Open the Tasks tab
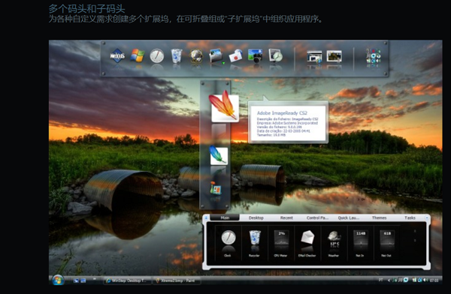The height and width of the screenshot is (294, 451). (410, 217)
